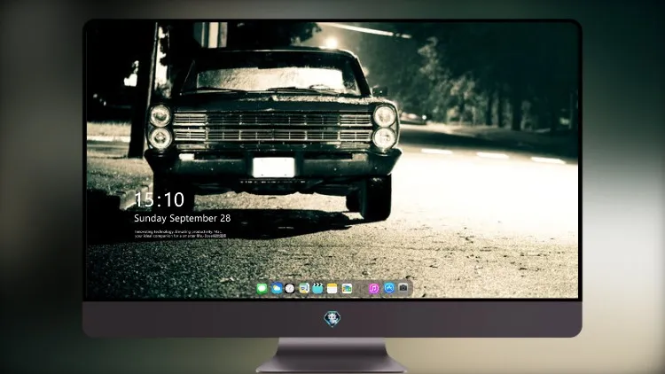Screen dimensions: 665x374
Task: Click the Sunday September 28 date text
Action: pyautogui.click(x=183, y=218)
